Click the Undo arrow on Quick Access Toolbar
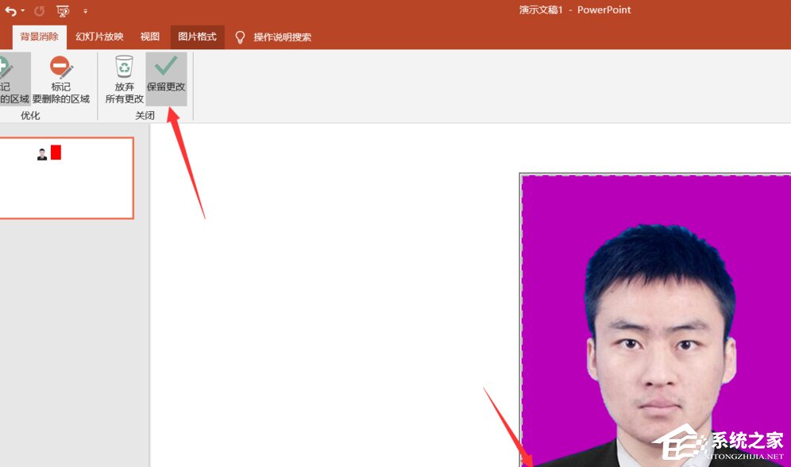Viewport: 791px width, 467px height. [x=13, y=11]
